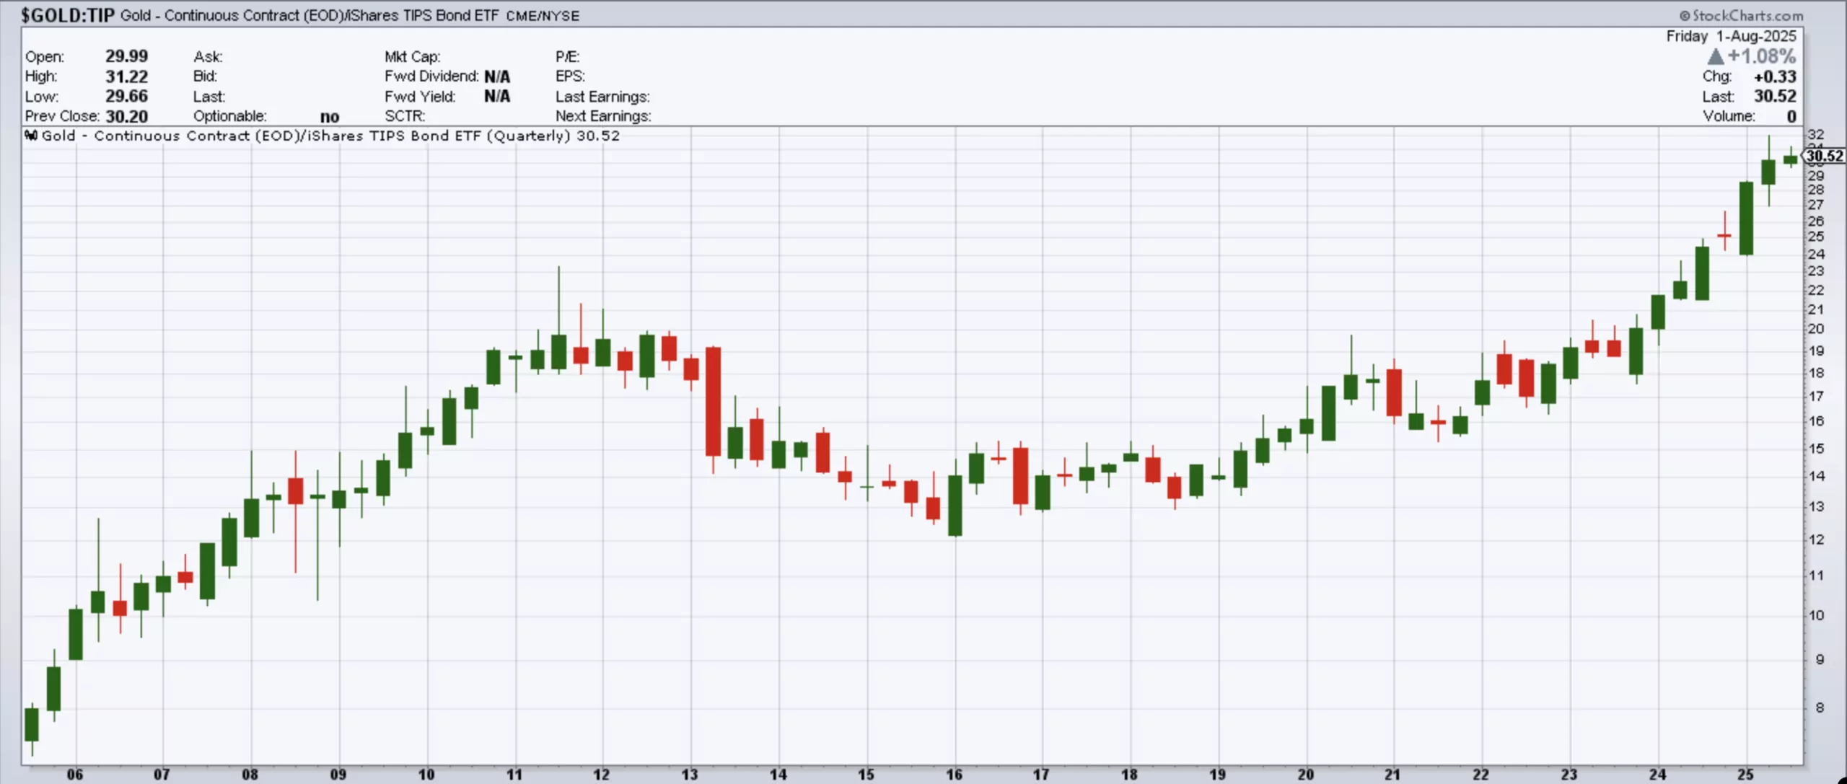Click the 25 year label on x-axis
Image resolution: width=1847 pixels, height=784 pixels.
point(1745,775)
